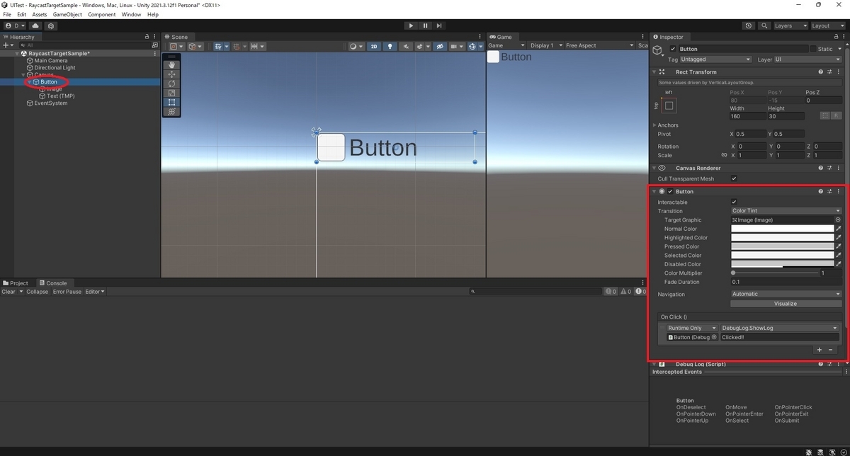Open the File menu
850x456 pixels.
(7, 14)
